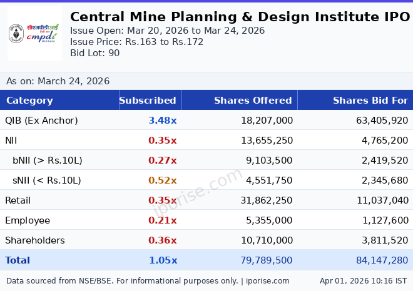Sort by the Subscribed column header
413x291 pixels.
pos(148,101)
